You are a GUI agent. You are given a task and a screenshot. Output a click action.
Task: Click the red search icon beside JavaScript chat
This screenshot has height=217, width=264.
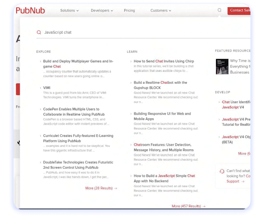click(x=39, y=32)
